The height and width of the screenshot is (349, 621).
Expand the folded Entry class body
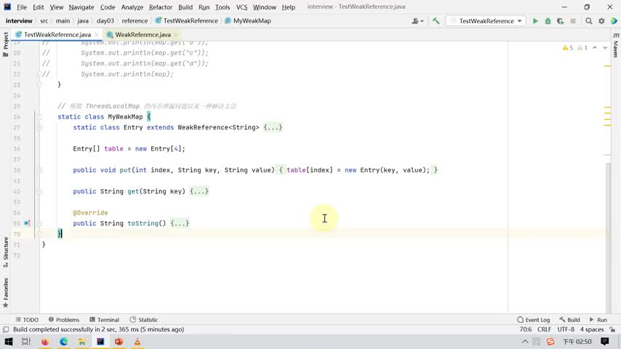[x=273, y=127]
